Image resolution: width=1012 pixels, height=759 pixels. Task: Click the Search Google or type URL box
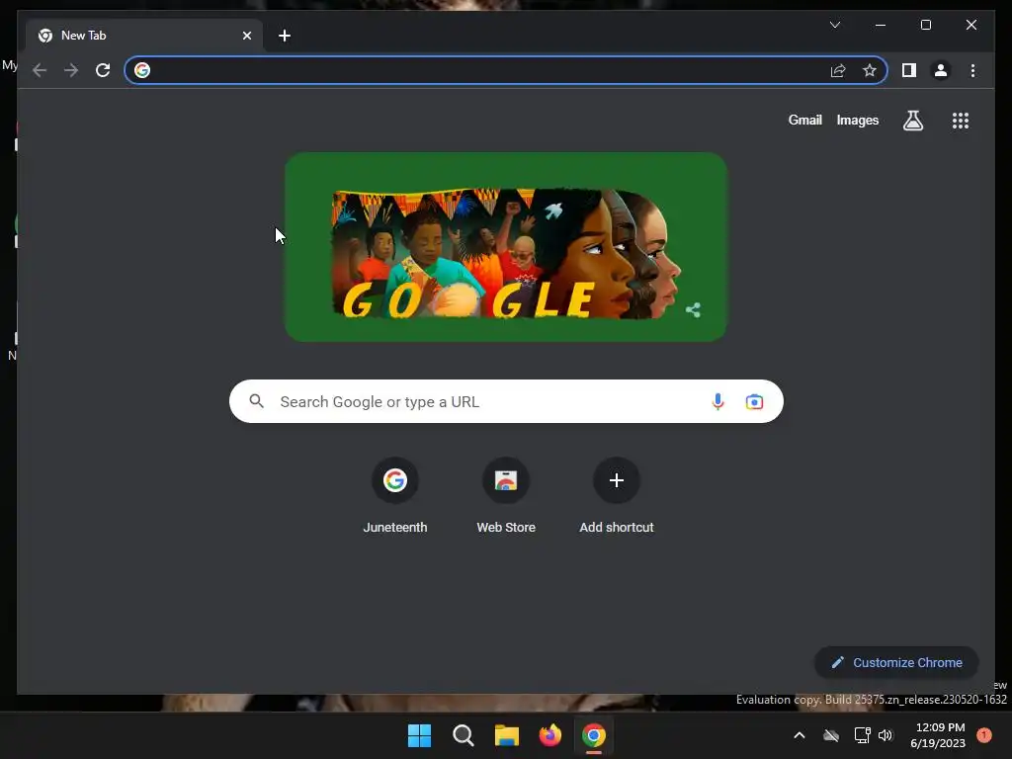pyautogui.click(x=506, y=401)
